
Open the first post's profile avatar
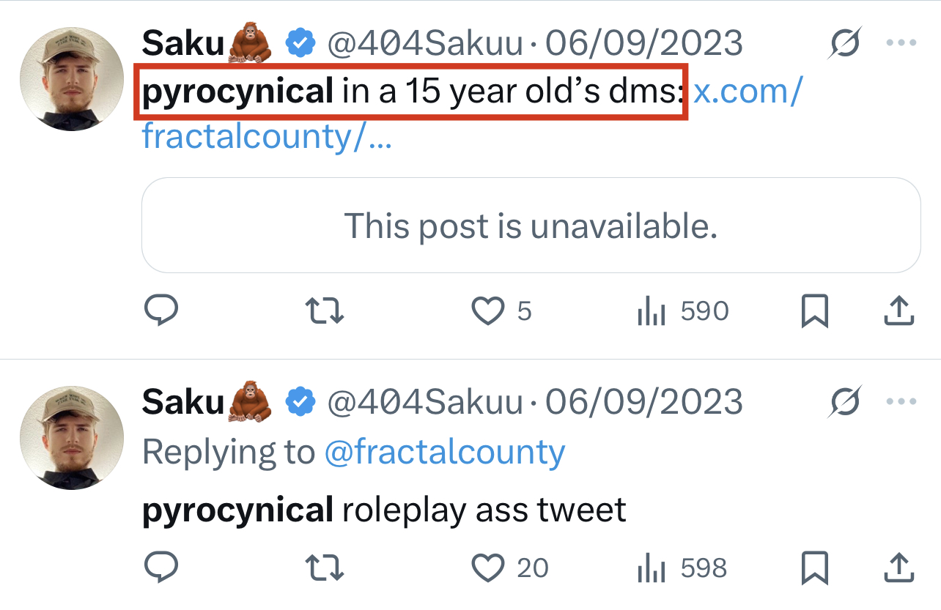tap(72, 81)
